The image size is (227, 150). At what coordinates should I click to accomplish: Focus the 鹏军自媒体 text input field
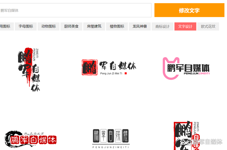75,10
